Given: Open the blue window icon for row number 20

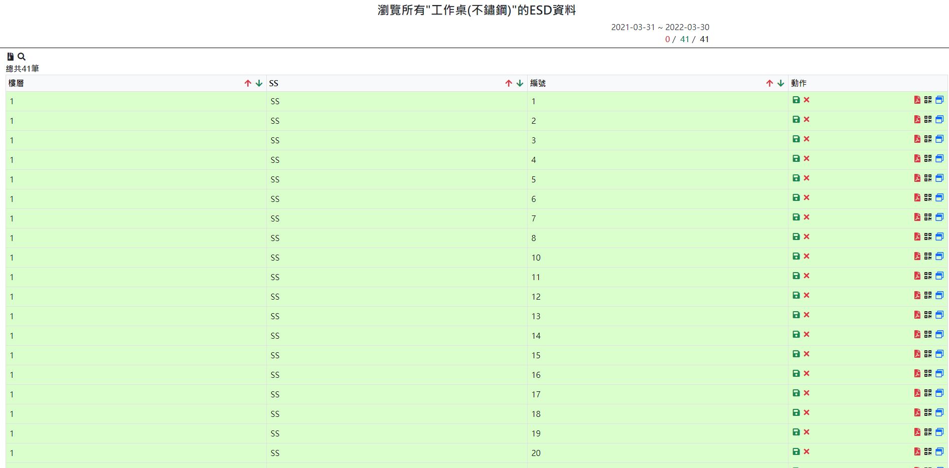Looking at the screenshot, I should (x=939, y=452).
